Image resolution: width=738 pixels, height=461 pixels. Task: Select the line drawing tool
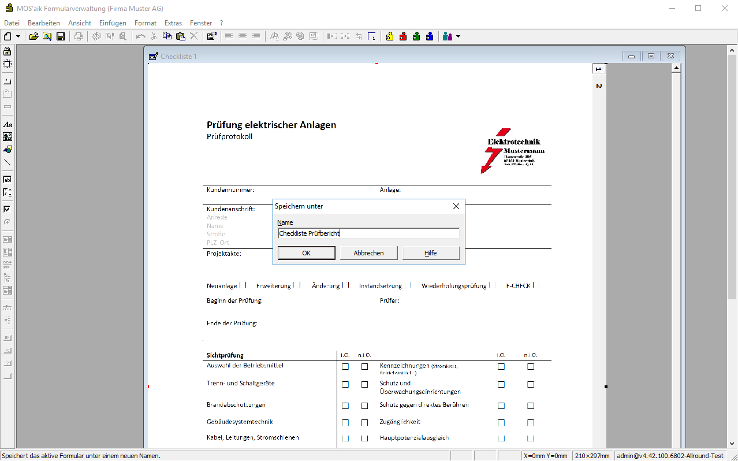8,162
